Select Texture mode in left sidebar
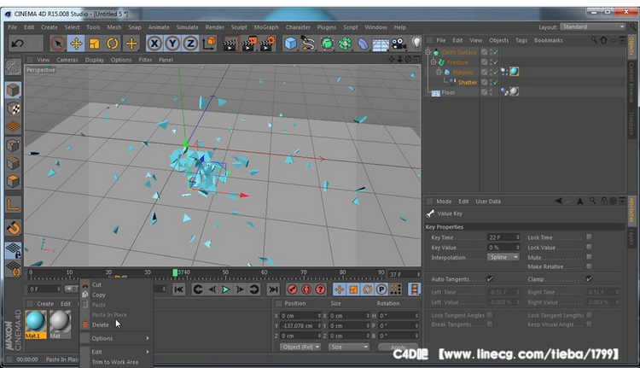640x368 pixels. 13,108
